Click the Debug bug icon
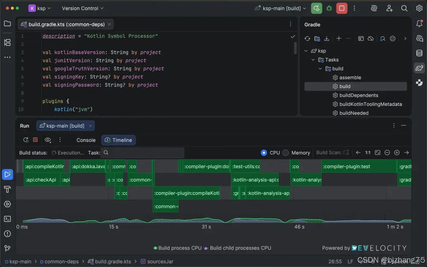The height and width of the screenshot is (267, 427). [x=329, y=8]
